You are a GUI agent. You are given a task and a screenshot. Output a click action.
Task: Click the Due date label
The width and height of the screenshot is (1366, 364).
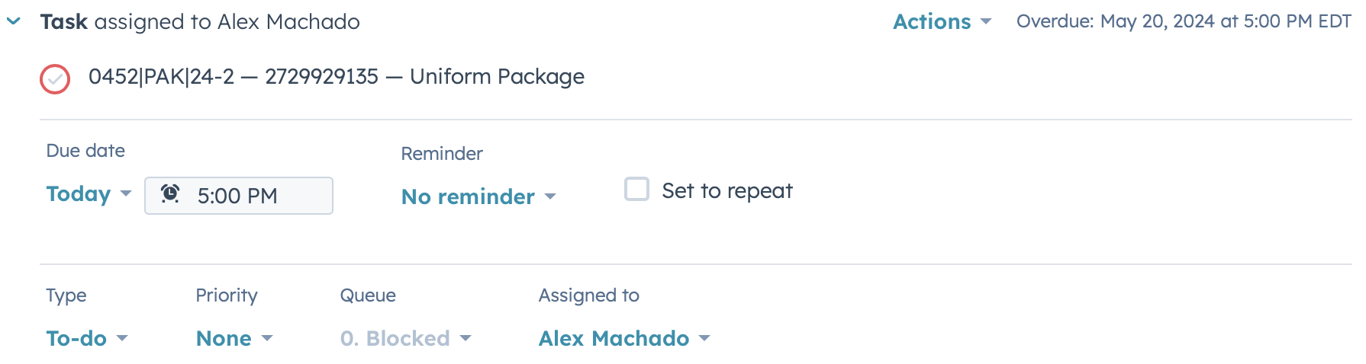85,151
